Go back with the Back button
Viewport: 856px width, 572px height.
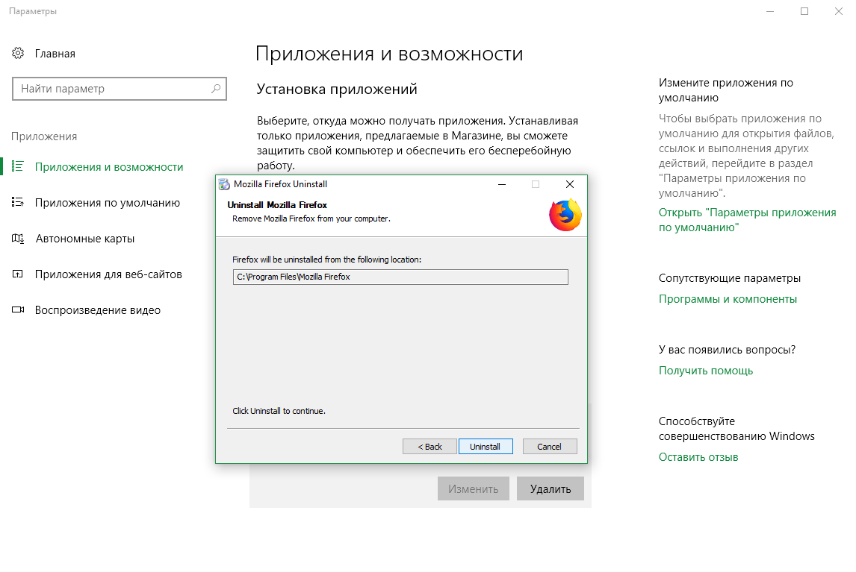point(429,447)
